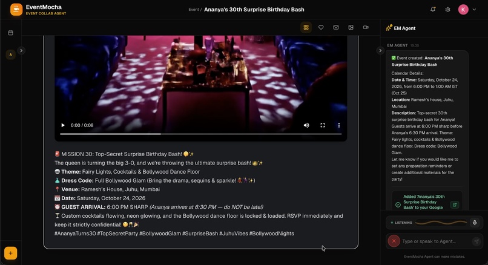Open calendar icon in left sidebar

[10, 33]
